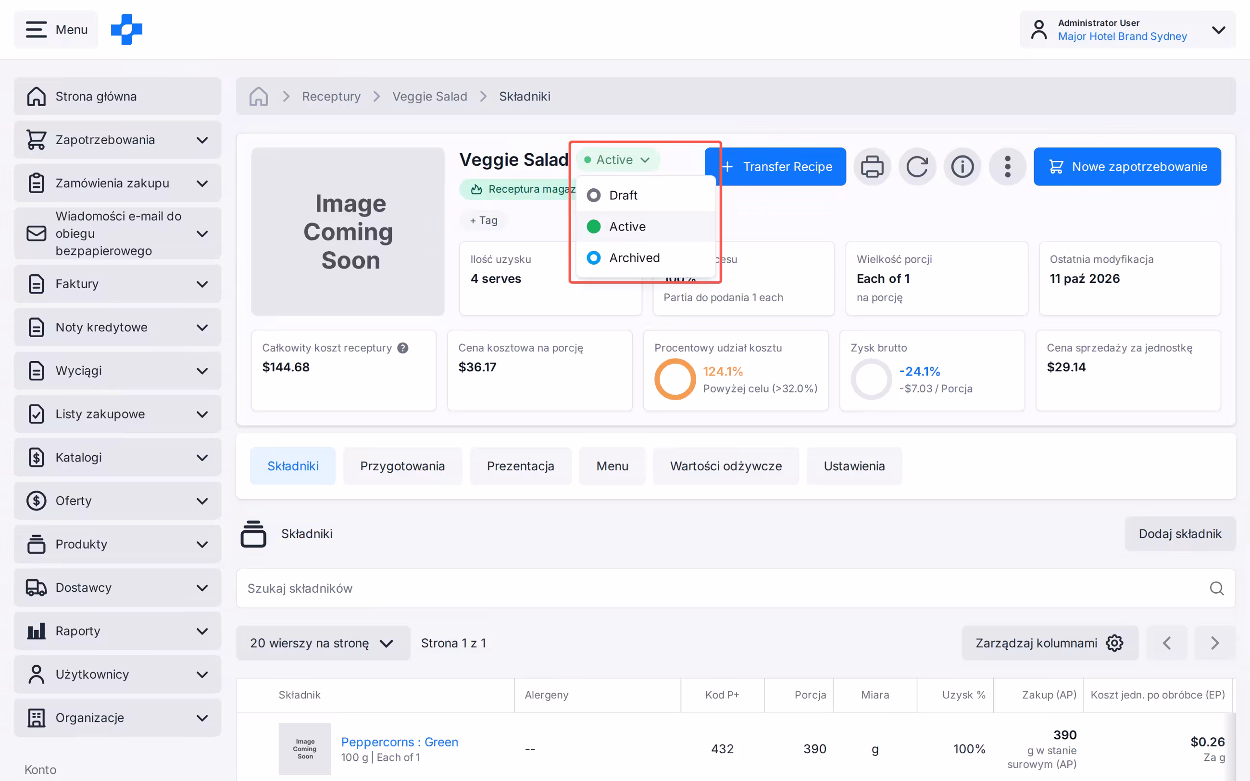
Task: Click the search magnifier in ingredients field
Action: coord(1216,588)
